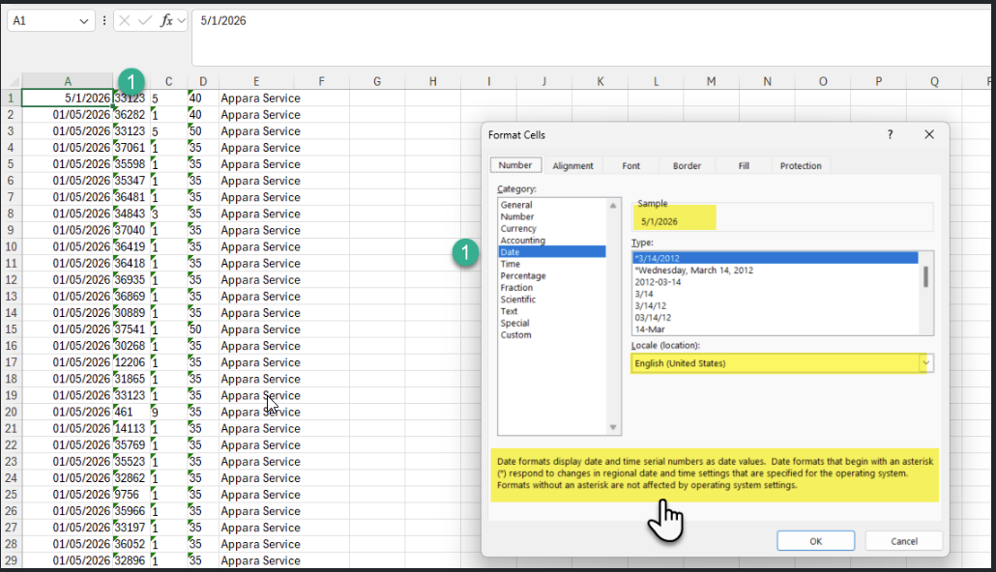The image size is (996, 572).
Task: Select column E header
Action: [256, 81]
